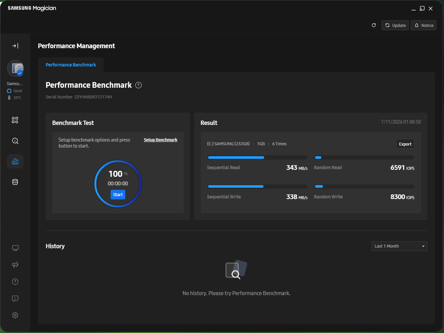The image size is (444, 333).
Task: Show Performance Benchmark help info icon
Action: pos(139,85)
